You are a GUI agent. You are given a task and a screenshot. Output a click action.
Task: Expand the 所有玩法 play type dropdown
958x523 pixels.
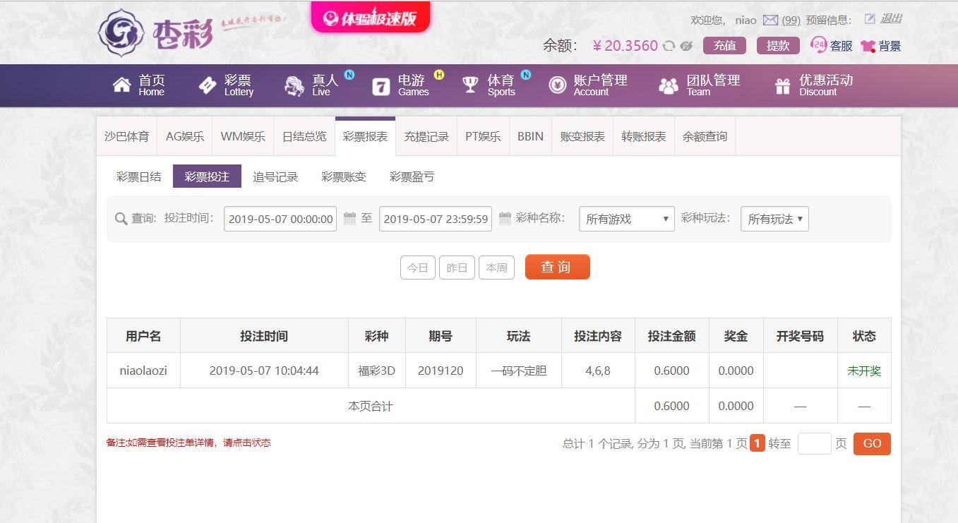click(774, 219)
